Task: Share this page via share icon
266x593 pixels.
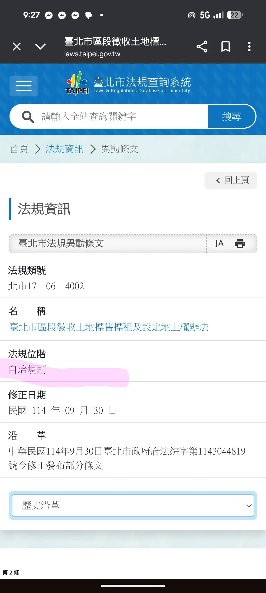Action: coord(202,47)
